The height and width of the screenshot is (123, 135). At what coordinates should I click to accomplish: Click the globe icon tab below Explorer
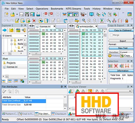coord(22,81)
